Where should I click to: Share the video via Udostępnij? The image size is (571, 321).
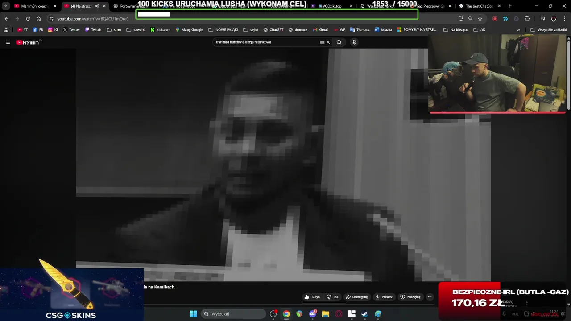(x=356, y=297)
